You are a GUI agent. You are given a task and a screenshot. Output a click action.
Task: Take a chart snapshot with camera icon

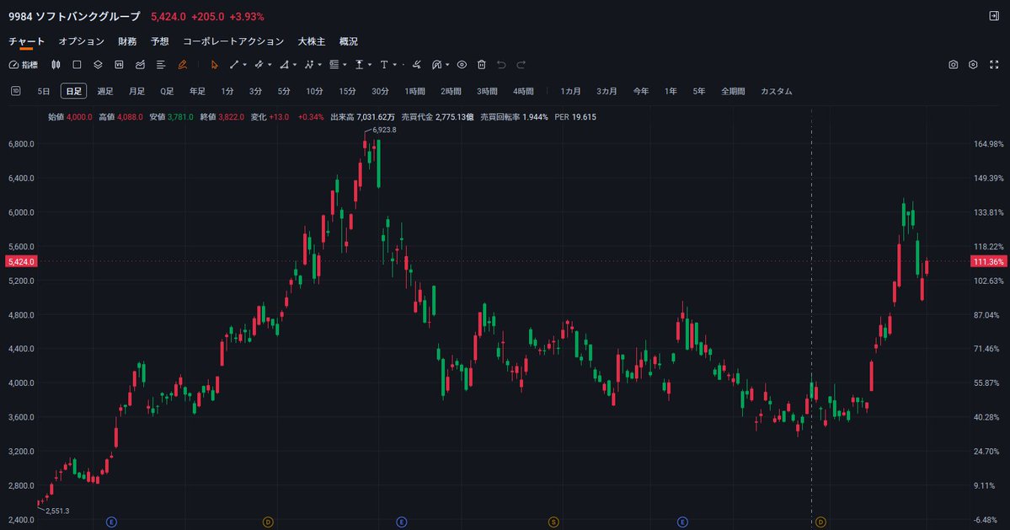(x=954, y=64)
